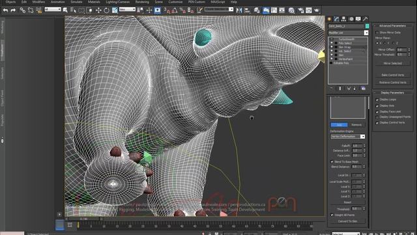
Task: Click the Undo arrow icon
Action: [x=5, y=10]
